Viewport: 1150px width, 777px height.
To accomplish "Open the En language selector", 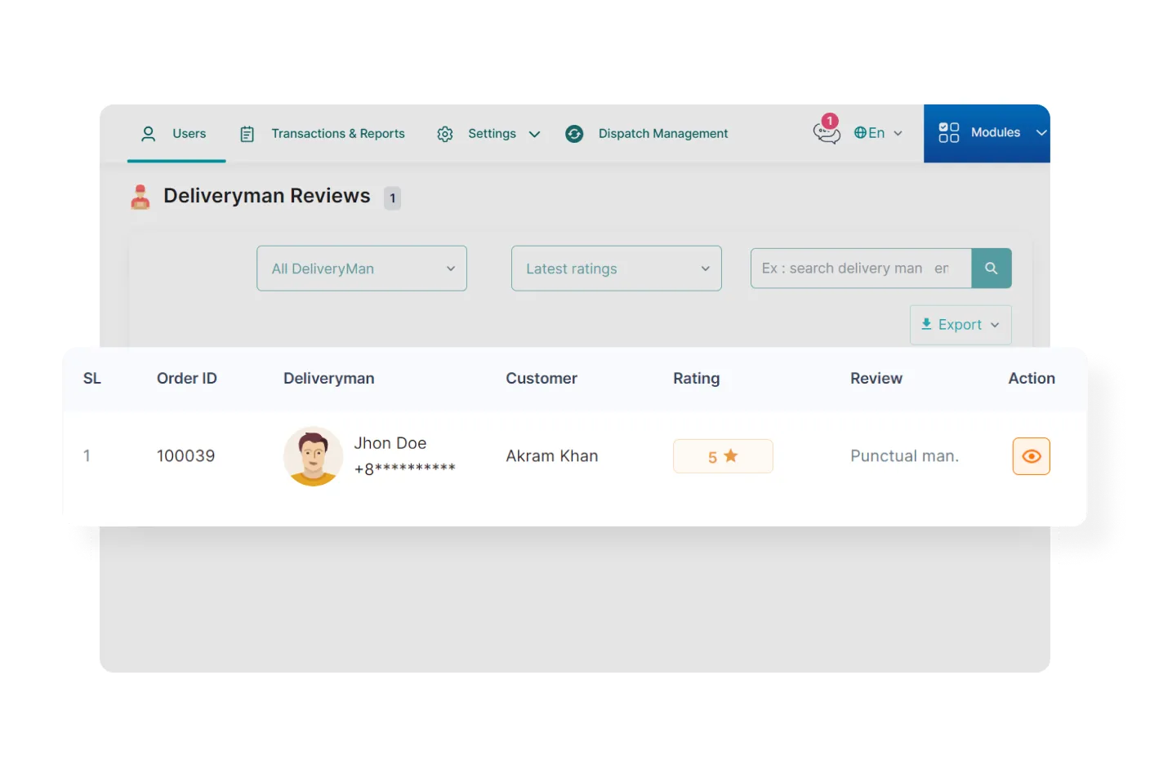I will click(x=878, y=133).
